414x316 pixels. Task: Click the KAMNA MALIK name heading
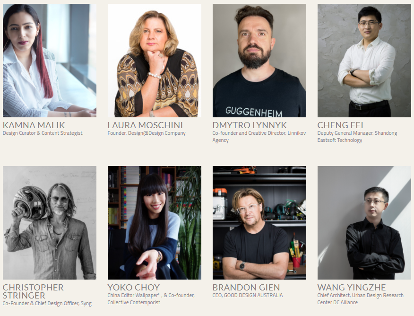[x=34, y=125]
